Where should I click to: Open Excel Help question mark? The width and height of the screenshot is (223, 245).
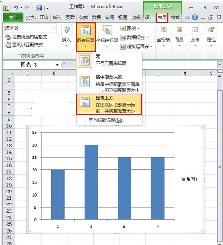point(195,17)
